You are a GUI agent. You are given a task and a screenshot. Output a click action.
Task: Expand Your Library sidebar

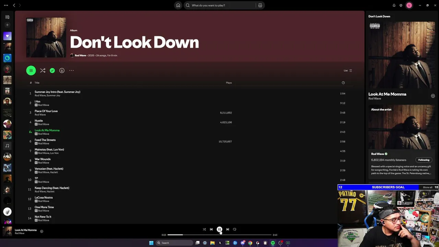click(7, 17)
